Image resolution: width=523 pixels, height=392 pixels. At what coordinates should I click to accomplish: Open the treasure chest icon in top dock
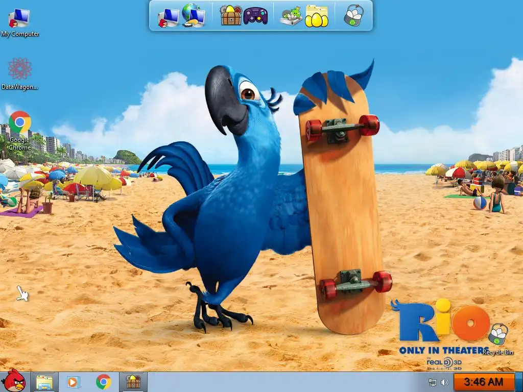[x=231, y=16]
